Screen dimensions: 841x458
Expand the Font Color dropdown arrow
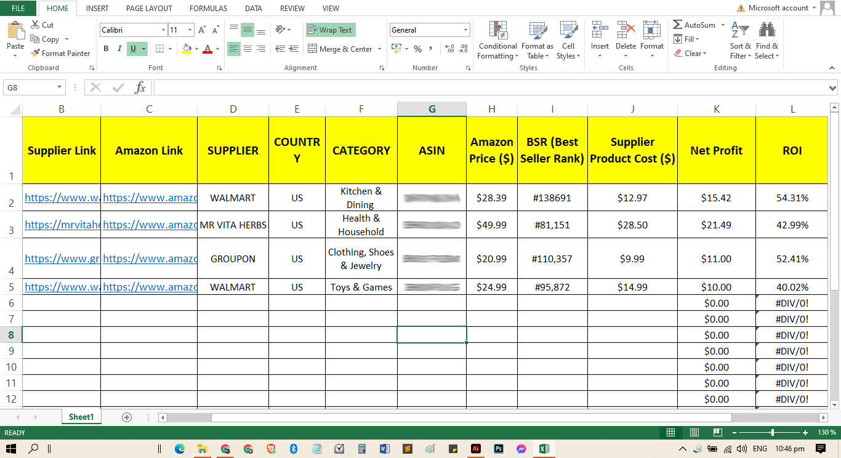[x=217, y=49]
